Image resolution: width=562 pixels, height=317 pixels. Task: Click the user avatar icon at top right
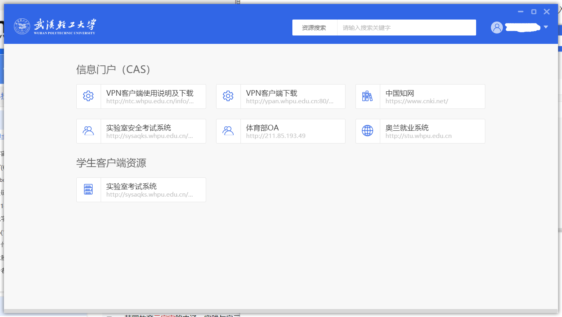pos(496,27)
